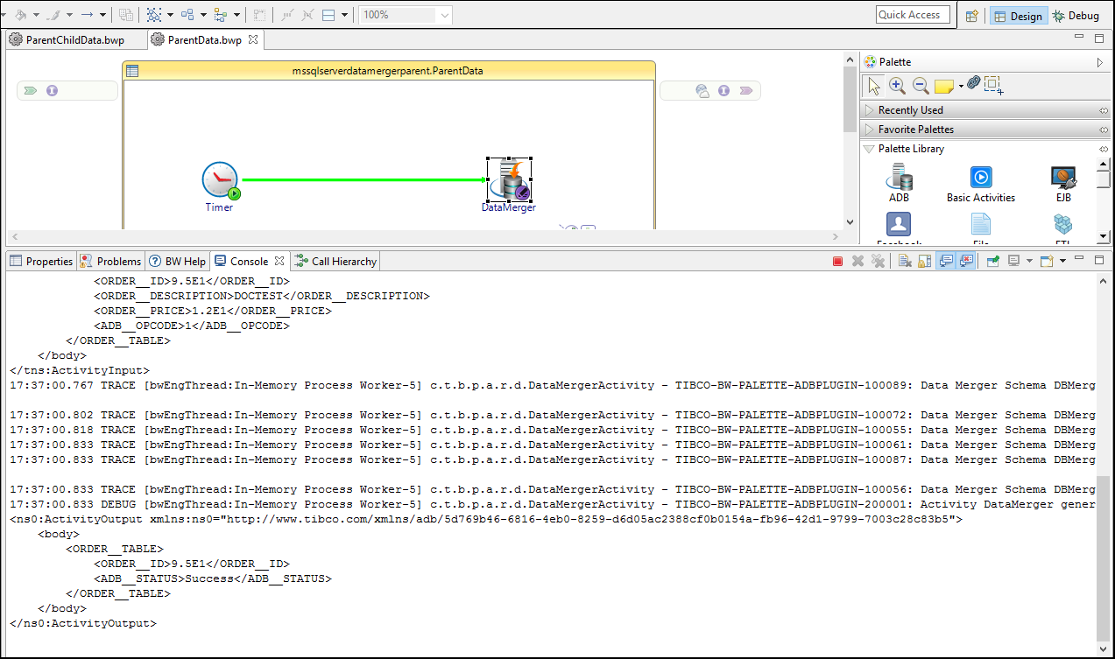Remove all terminated launches double-X icon
Image resolution: width=1115 pixels, height=659 pixels.
878,261
